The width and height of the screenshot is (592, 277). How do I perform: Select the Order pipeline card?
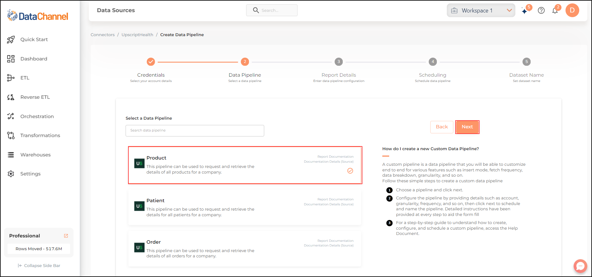(245, 249)
